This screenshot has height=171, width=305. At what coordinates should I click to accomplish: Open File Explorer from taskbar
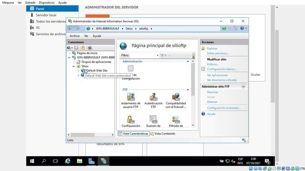pos(80,161)
